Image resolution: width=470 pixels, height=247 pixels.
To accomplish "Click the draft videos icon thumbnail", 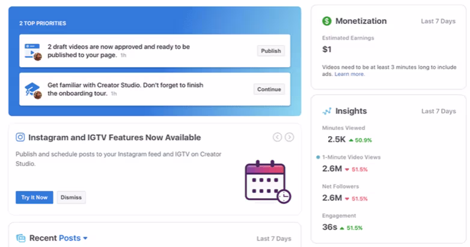I will 32,51.
